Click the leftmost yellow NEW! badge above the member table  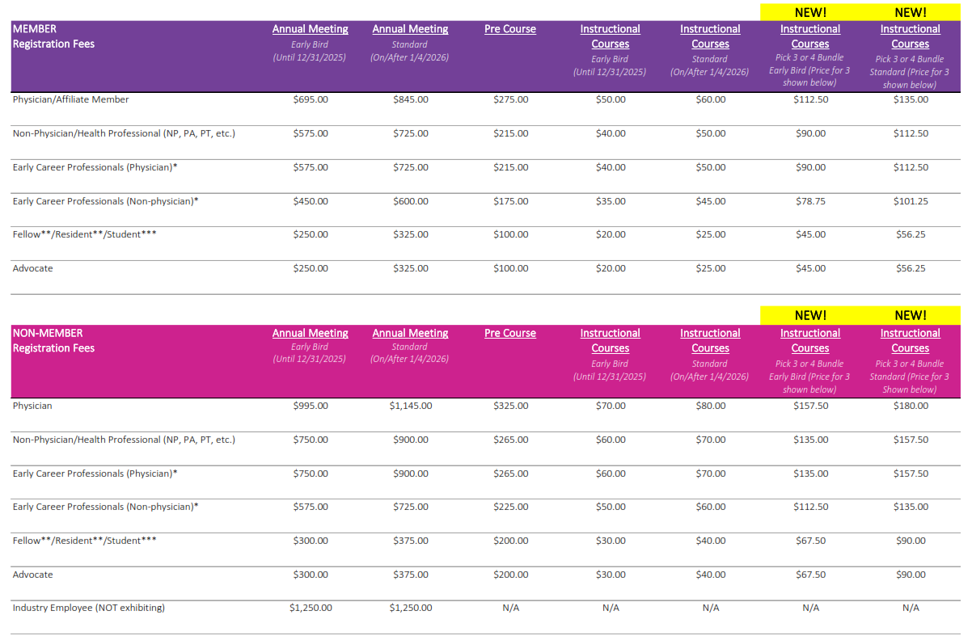810,12
